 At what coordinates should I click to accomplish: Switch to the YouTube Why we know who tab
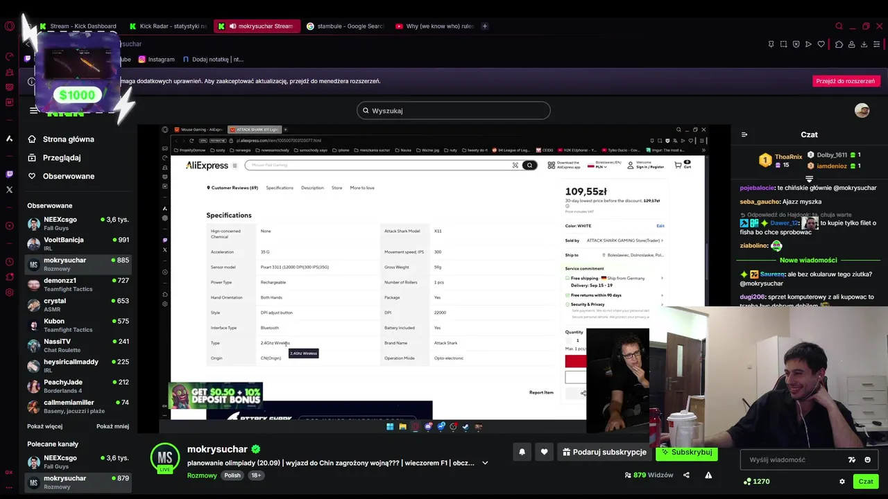[434, 26]
